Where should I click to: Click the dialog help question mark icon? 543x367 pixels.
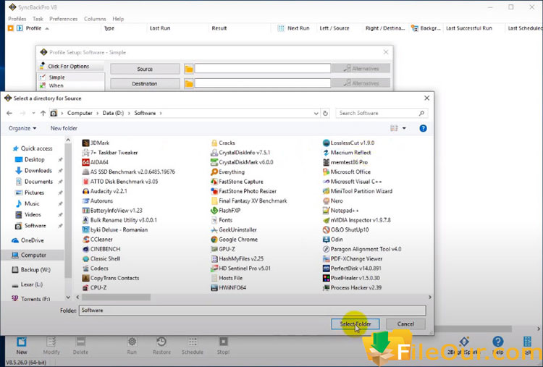(x=423, y=128)
